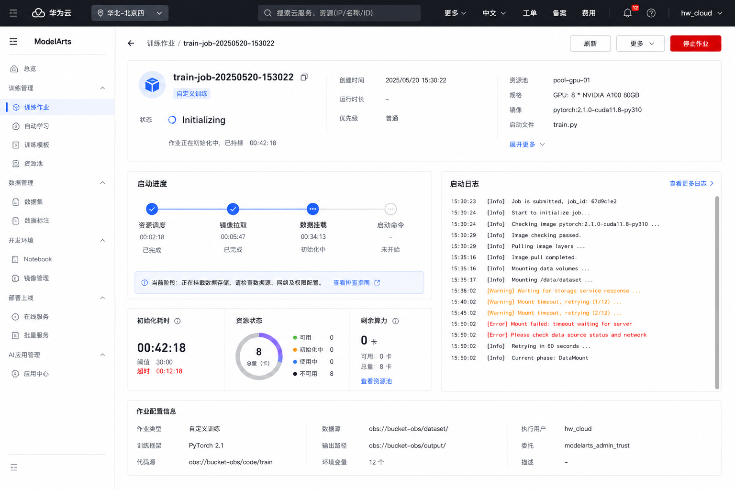
Task: Open the hw_cloud account dropdown
Action: click(x=702, y=13)
